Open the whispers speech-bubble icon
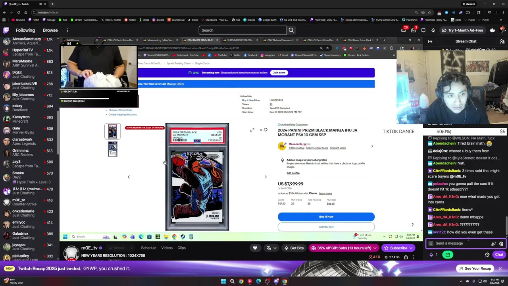The image size is (508, 286). coord(423,30)
